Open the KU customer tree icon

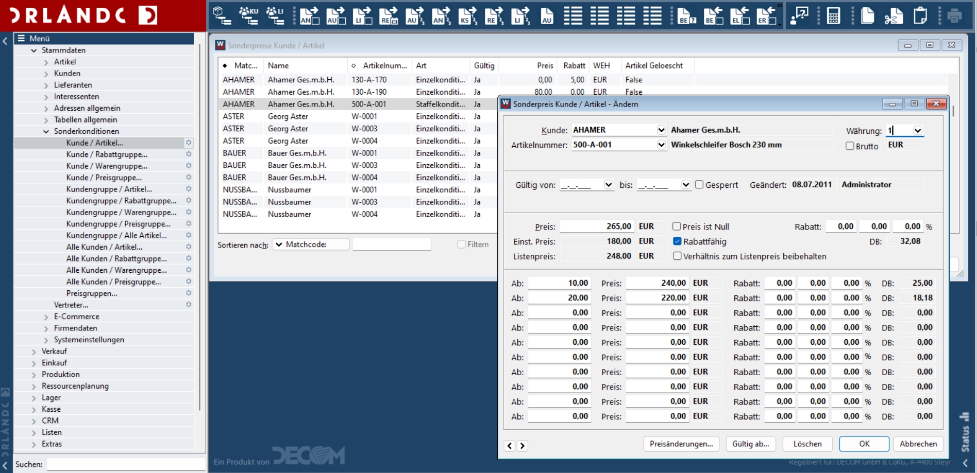[248, 15]
